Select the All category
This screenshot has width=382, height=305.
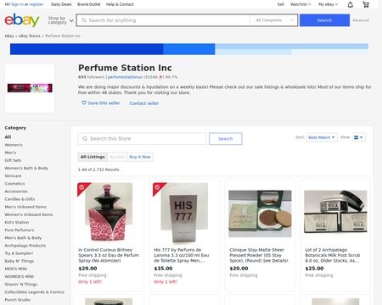point(8,137)
